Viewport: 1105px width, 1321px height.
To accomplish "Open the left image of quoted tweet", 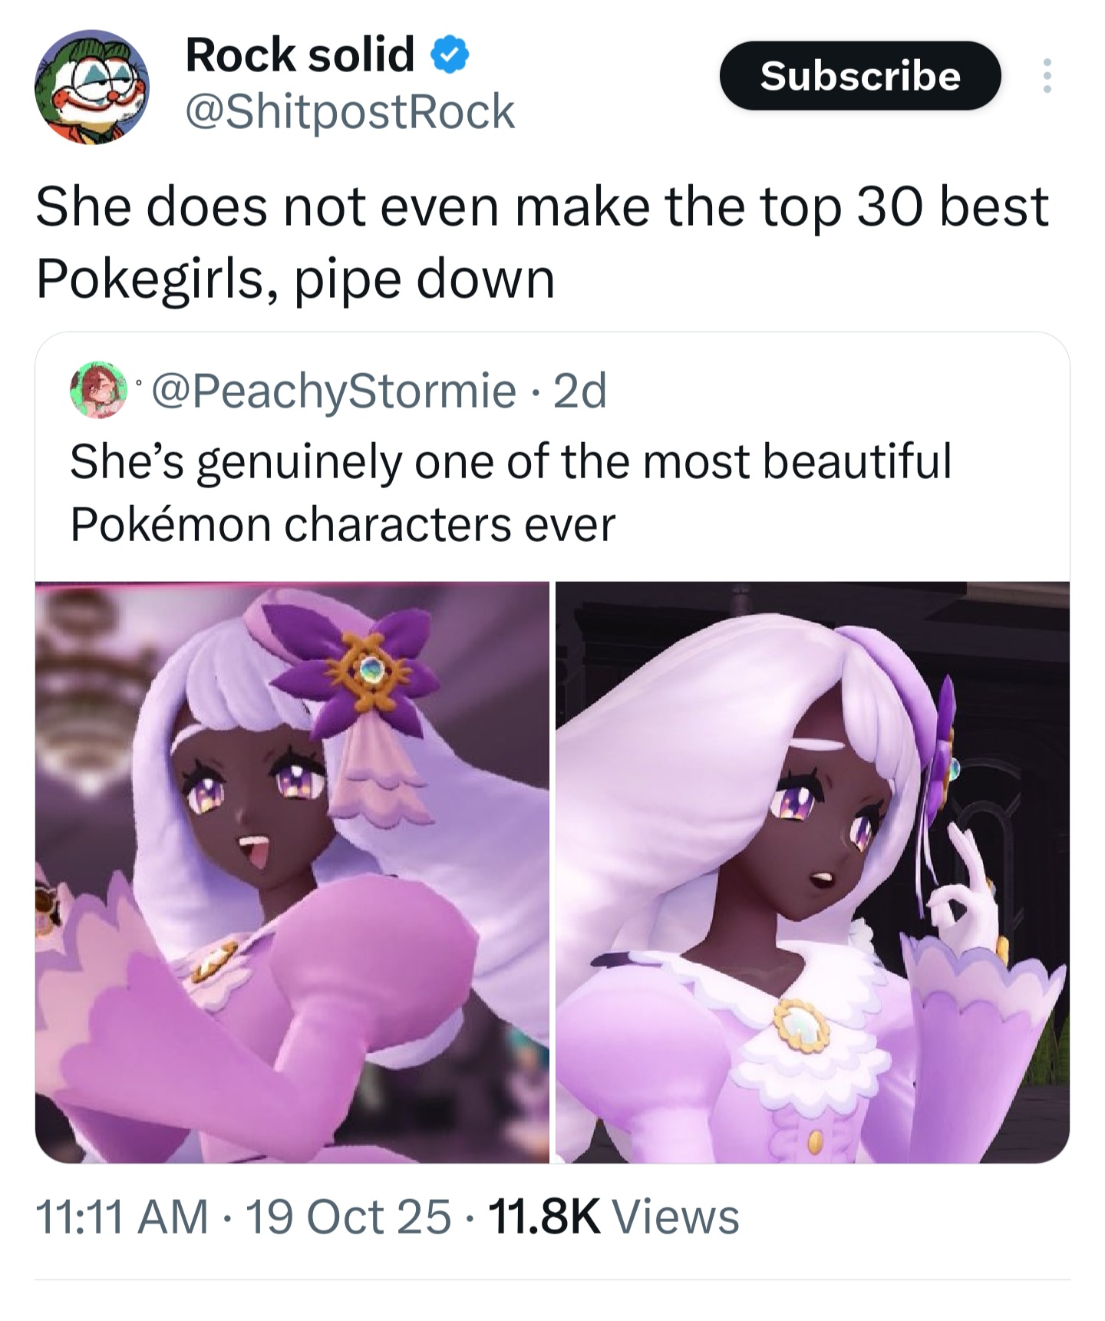I will point(292,872).
